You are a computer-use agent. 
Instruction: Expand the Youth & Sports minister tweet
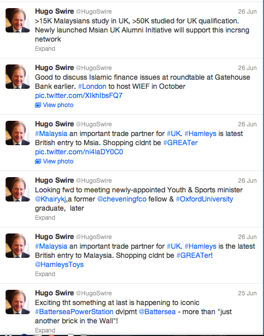45,218
